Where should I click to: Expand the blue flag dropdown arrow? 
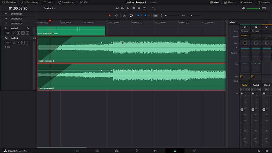coord(141,15)
